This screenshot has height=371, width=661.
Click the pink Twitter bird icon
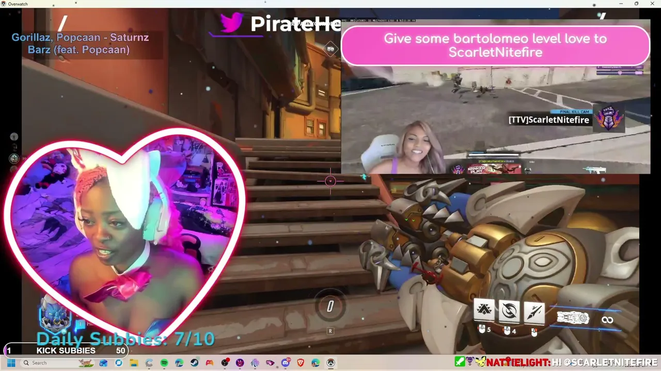pos(231,23)
